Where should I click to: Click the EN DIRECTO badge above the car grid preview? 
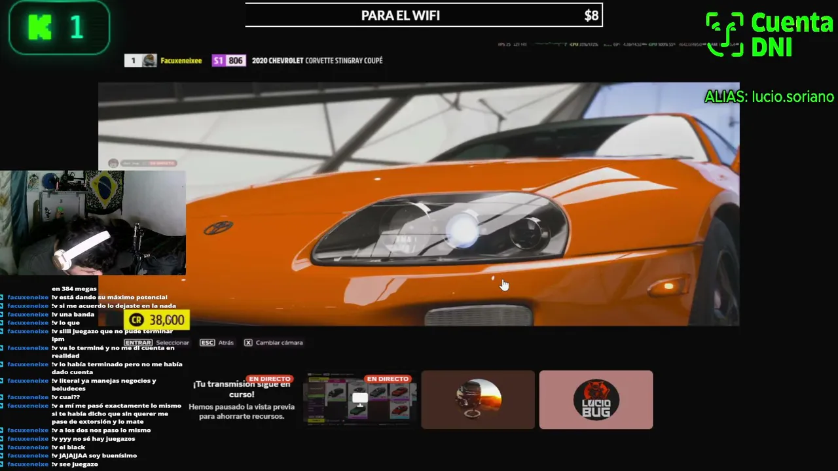[x=388, y=379]
